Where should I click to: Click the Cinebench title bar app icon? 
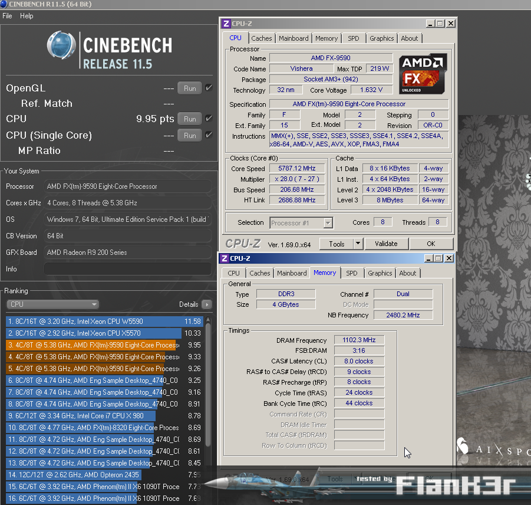(4, 4)
